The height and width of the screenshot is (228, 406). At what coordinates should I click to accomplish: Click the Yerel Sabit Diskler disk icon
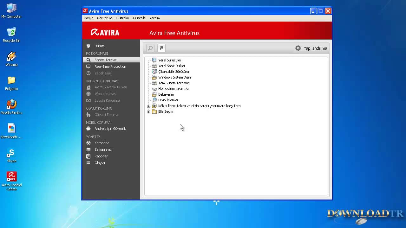click(x=154, y=66)
